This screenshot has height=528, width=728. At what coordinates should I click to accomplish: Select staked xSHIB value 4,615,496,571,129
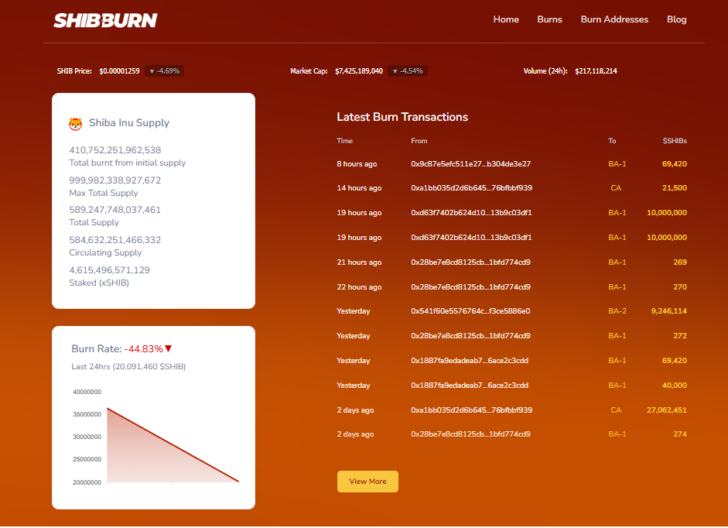[x=110, y=270]
